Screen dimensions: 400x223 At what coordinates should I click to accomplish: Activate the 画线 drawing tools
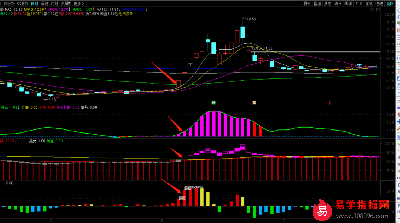(x=348, y=4)
